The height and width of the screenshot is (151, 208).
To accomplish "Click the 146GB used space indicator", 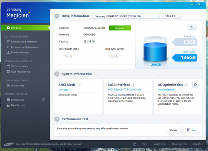I will (x=184, y=58).
